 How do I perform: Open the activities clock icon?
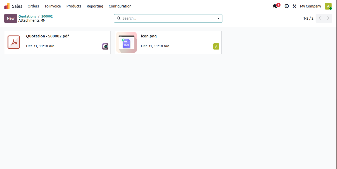tap(287, 6)
